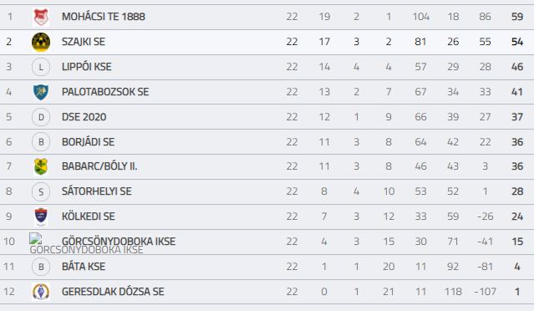Click the broken Görcsönydoboka IKSE logo image
Screen dimensions: 534x311
36,238
